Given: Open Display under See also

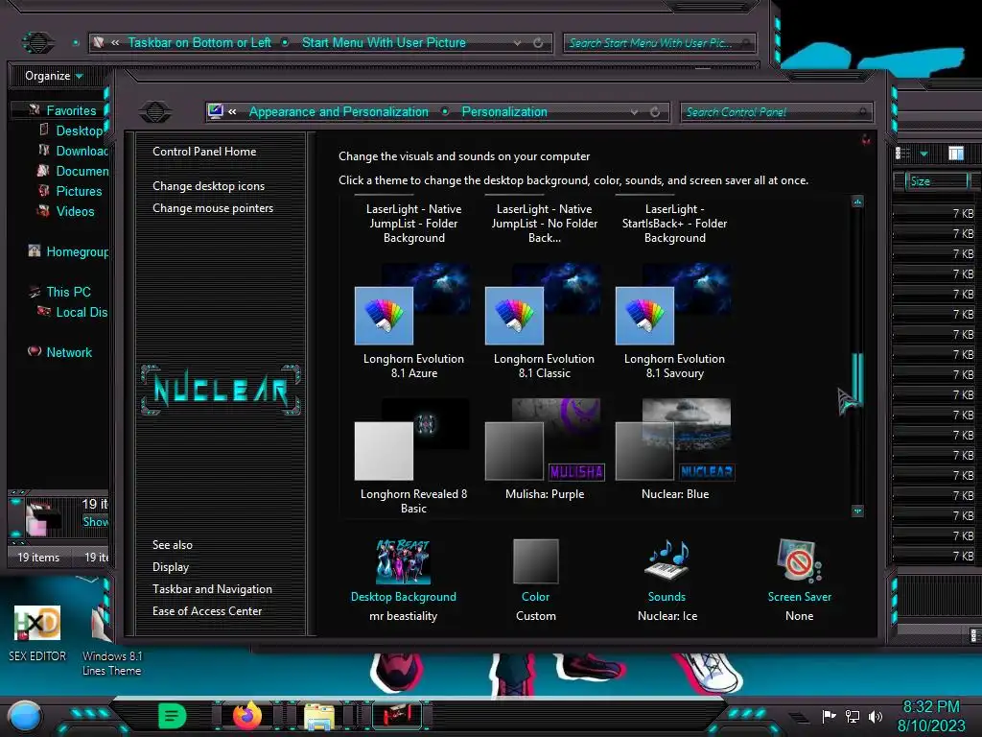Looking at the screenshot, I should click(x=171, y=567).
